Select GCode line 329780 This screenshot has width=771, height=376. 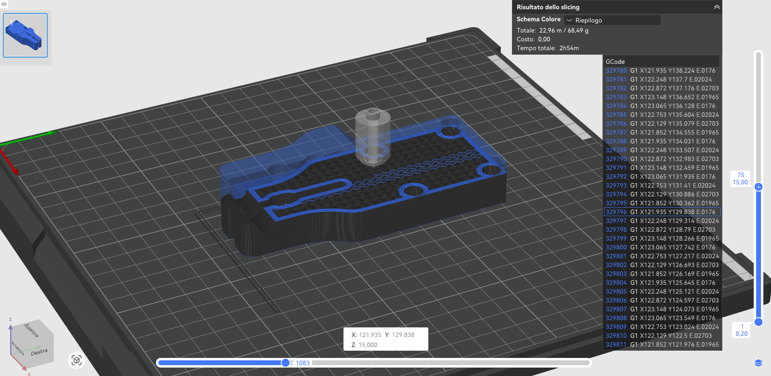tap(662, 70)
